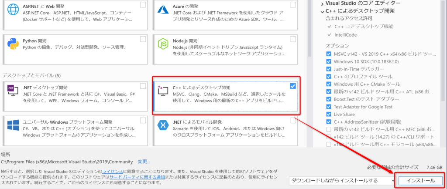Click the Universal Windows Platform logo icon
The height and width of the screenshot is (189, 447).
tap(13, 125)
